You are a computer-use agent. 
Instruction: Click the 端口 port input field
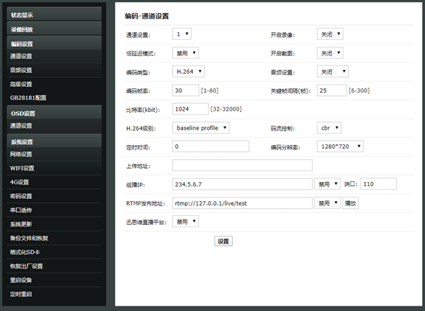click(378, 184)
